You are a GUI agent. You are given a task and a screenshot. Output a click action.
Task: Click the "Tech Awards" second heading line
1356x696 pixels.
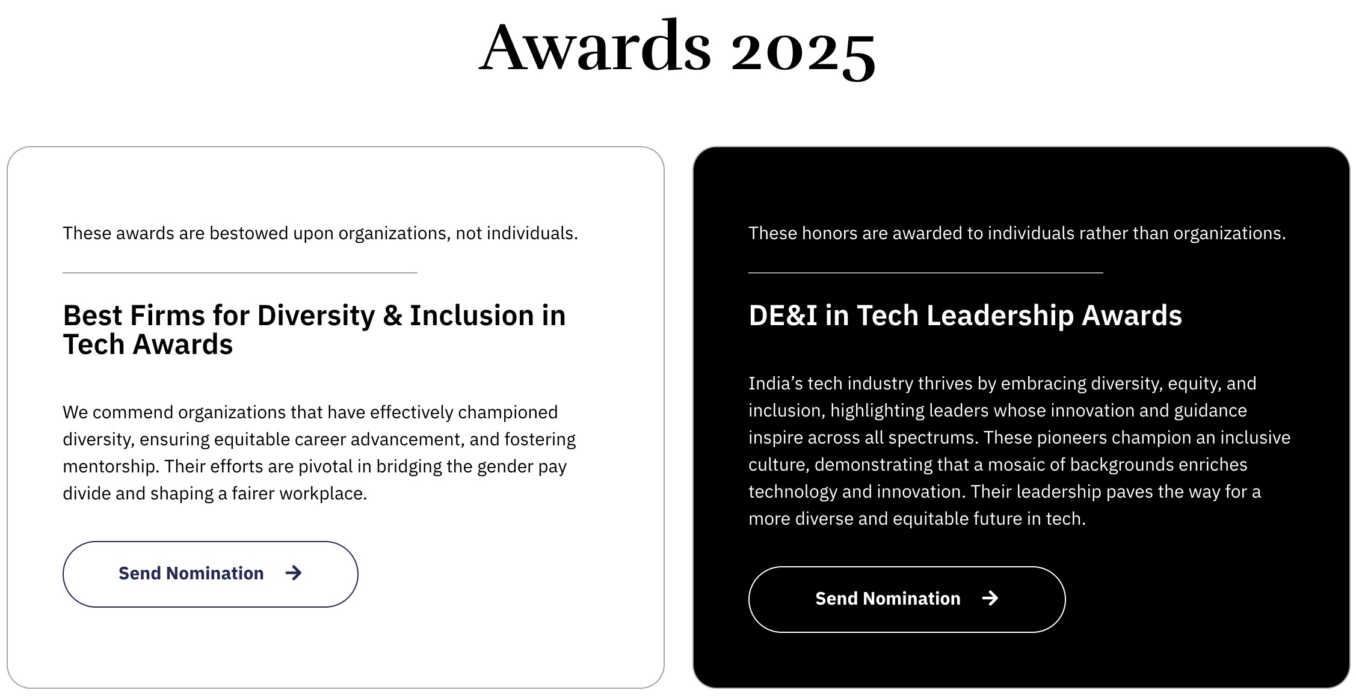click(148, 345)
